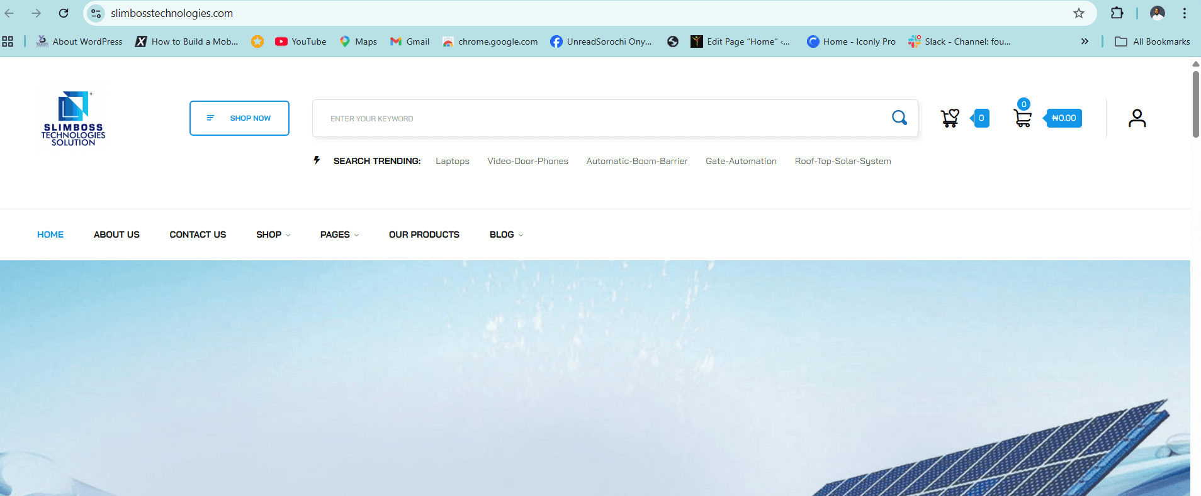
Task: Open Chrome three-dot menu
Action: point(1185,13)
